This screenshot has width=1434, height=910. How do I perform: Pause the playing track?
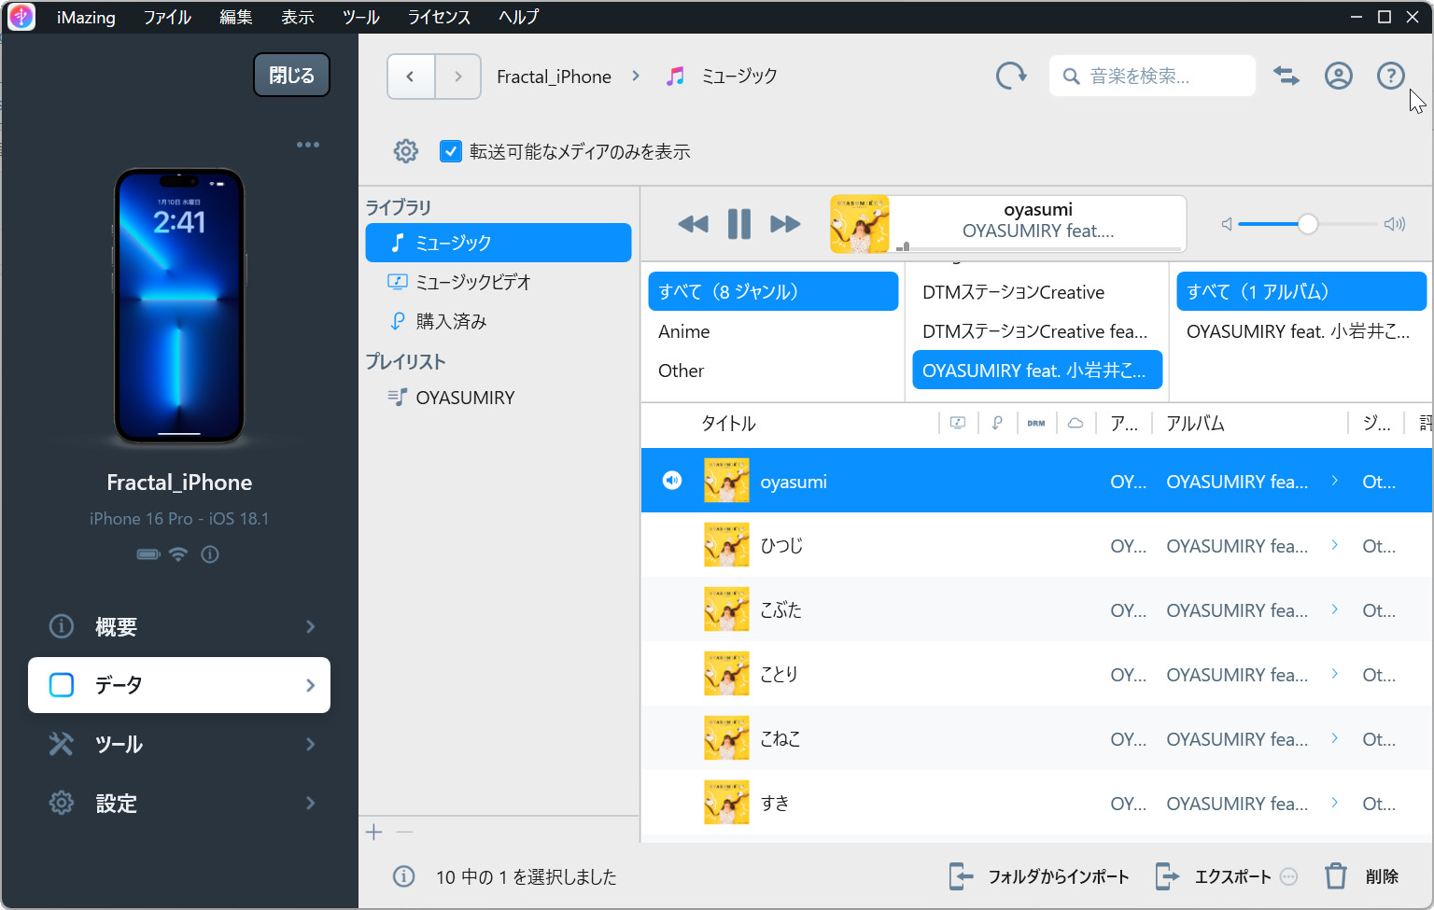click(739, 224)
